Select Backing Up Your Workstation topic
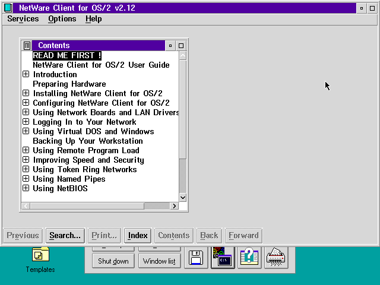This screenshot has height=285, width=380. tap(88, 141)
